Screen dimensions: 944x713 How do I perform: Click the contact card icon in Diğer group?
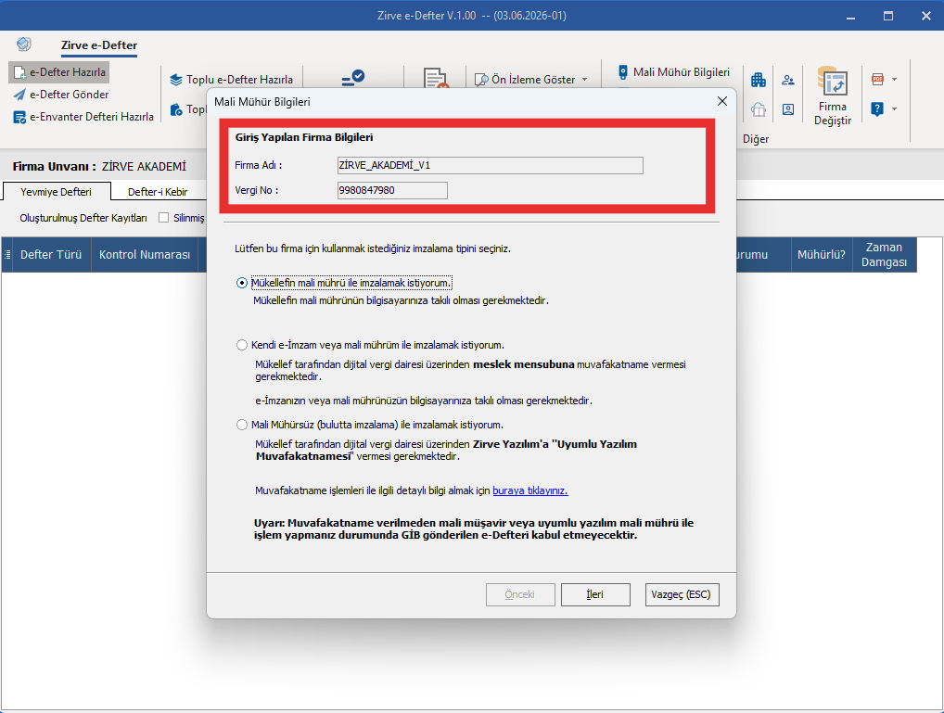point(788,109)
